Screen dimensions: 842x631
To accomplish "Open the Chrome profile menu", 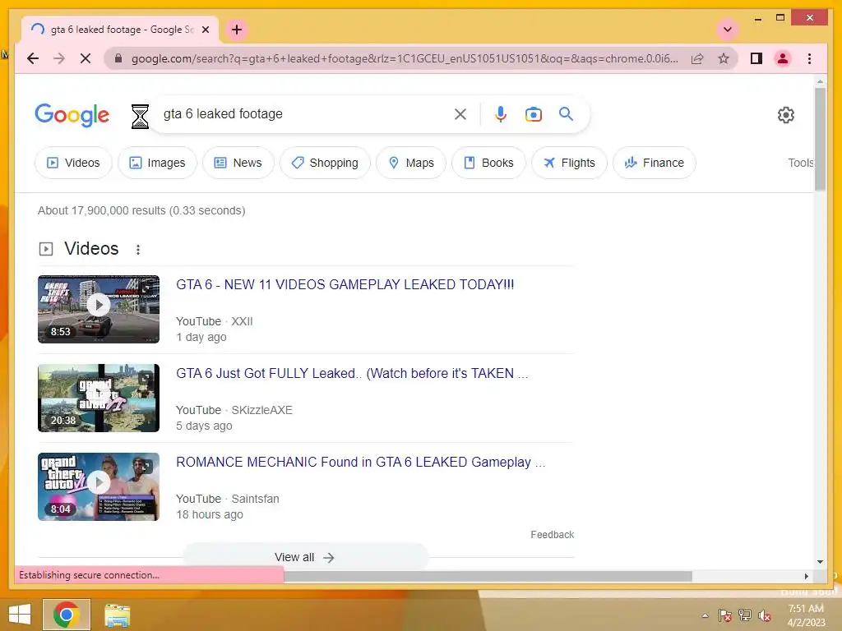I will click(783, 58).
